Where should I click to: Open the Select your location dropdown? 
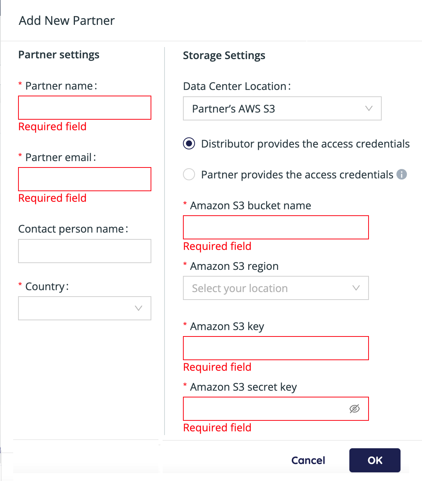(276, 288)
